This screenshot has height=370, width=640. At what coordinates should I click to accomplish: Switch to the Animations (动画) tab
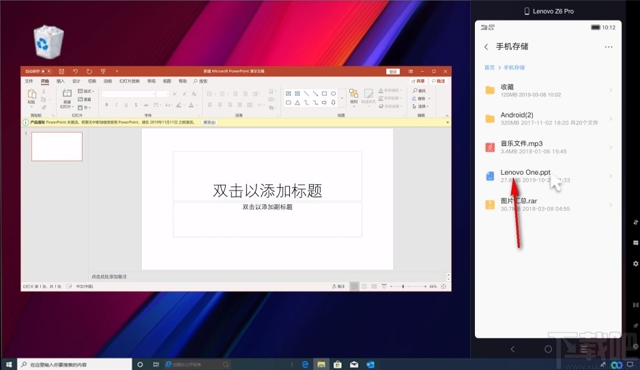tap(108, 81)
